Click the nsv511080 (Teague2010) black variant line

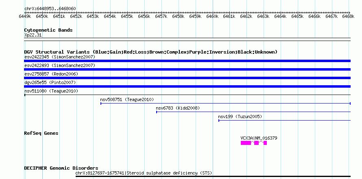tap(187, 95)
